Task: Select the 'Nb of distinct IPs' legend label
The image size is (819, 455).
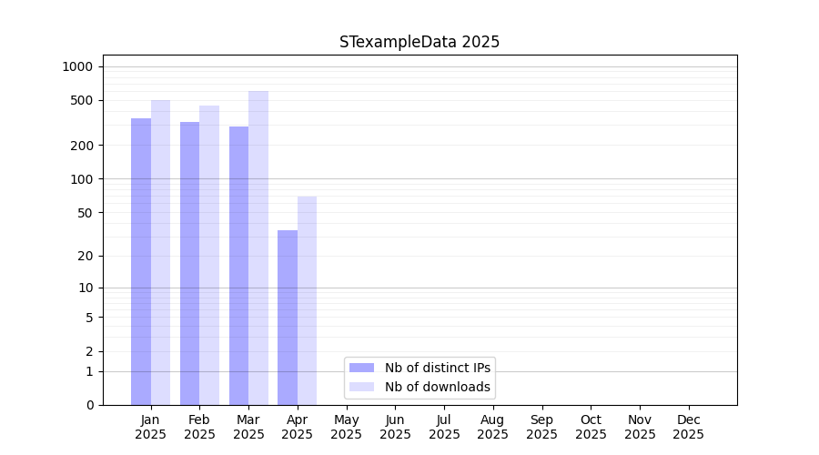Action: 438,368
